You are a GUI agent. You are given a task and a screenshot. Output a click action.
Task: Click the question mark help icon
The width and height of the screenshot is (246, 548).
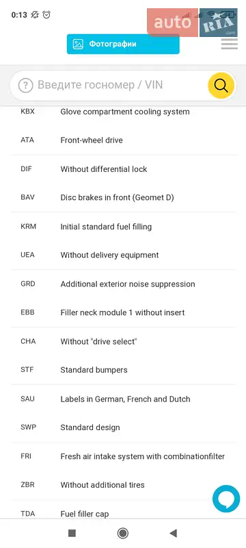pos(25,85)
